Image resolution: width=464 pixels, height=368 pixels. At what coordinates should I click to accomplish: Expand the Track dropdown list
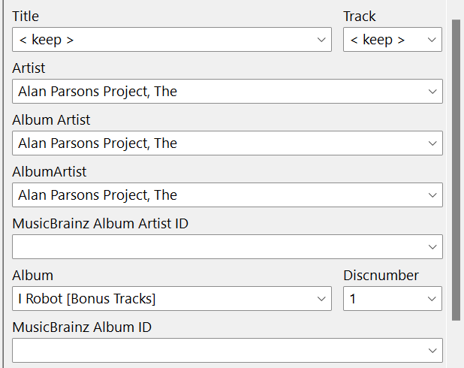[x=432, y=40]
